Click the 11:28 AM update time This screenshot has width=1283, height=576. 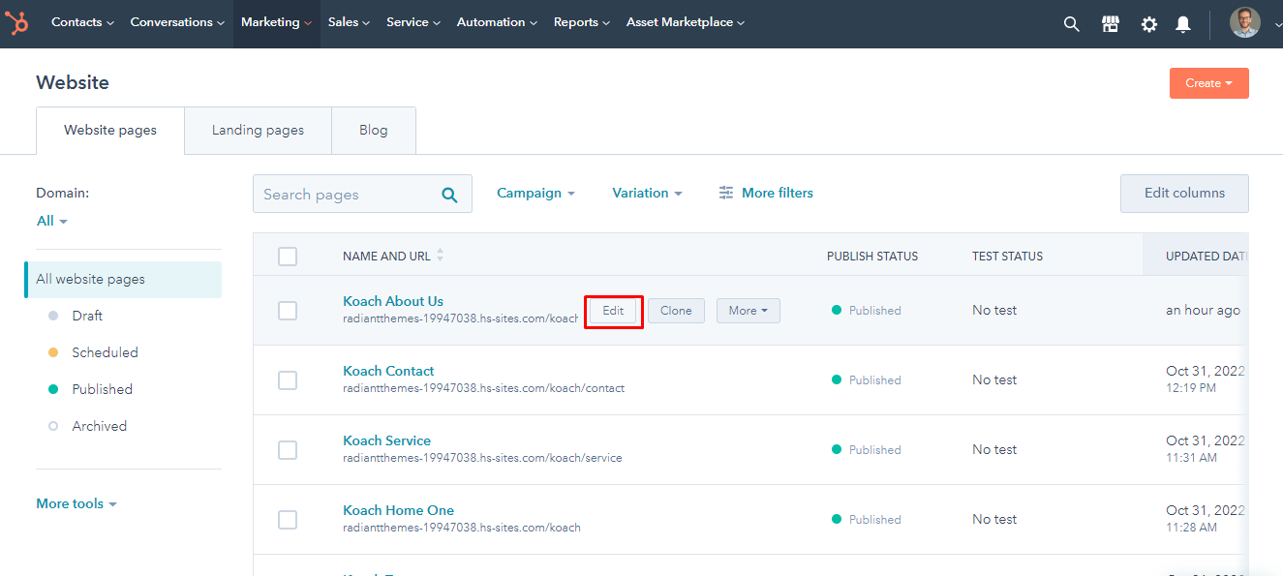pos(1192,528)
